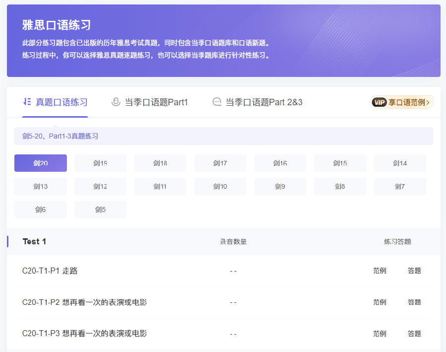
Task: Select the 剑20 book button
Action: click(40, 163)
